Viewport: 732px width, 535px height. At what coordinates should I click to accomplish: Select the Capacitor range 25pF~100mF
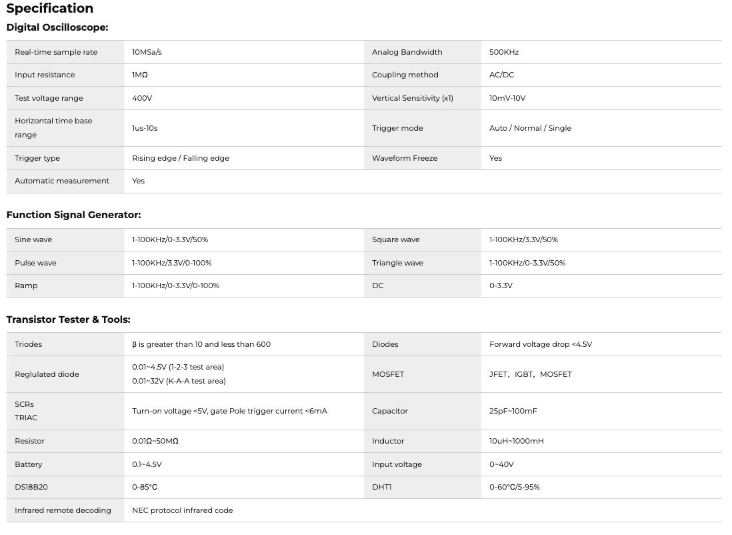tap(513, 411)
